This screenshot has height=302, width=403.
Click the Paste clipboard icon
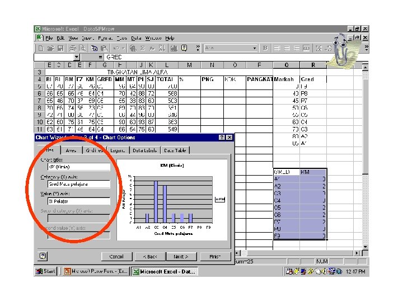pyautogui.click(x=104, y=48)
